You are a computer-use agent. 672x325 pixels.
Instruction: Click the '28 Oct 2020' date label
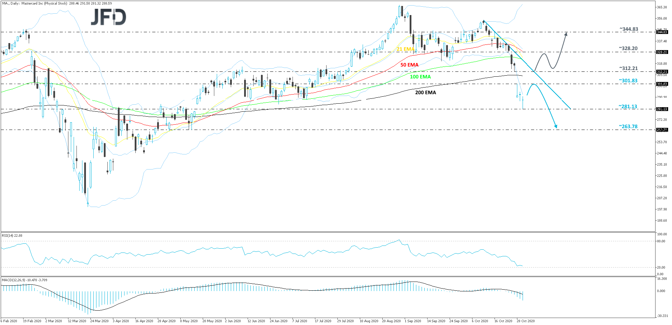tap(526, 321)
